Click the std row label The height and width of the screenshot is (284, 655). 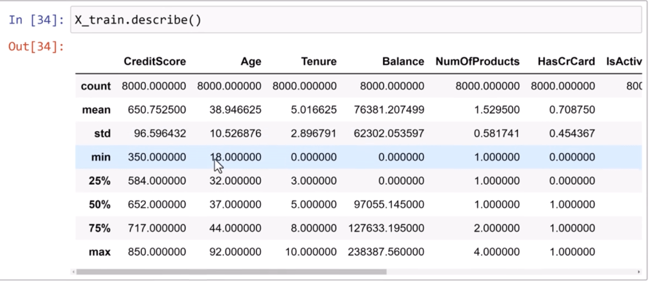coord(102,133)
